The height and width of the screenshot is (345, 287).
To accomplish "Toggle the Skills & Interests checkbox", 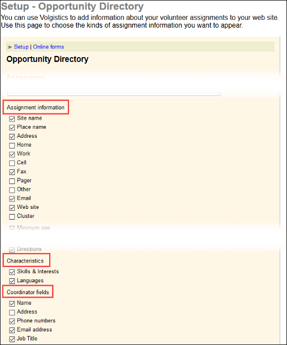I will [12, 272].
